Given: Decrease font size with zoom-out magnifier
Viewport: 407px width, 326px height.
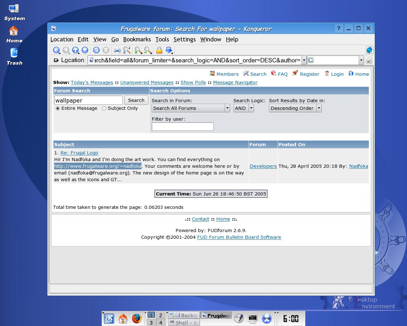Looking at the screenshot, I should click(148, 50).
